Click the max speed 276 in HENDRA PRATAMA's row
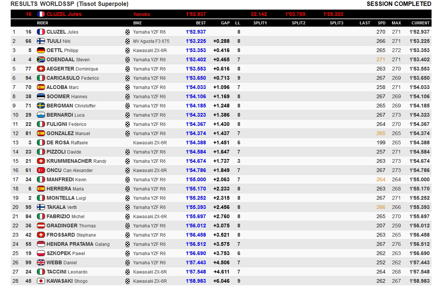Image resolution: width=443 pixels, height=289 pixels. [396, 244]
